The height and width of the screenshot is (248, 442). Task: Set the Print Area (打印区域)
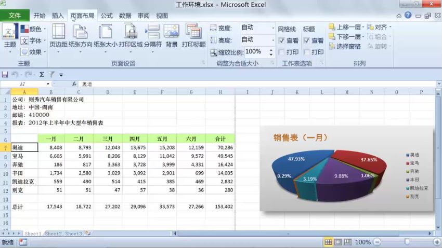coord(131,38)
